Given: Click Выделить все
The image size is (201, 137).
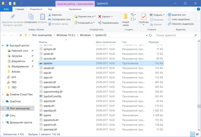Looking at the screenshot, I should [x=177, y=15].
